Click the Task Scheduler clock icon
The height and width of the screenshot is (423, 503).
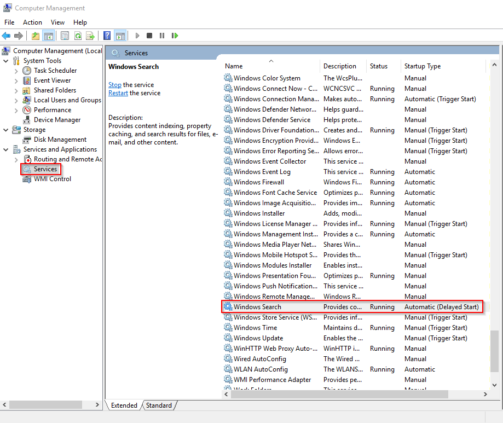click(x=27, y=71)
